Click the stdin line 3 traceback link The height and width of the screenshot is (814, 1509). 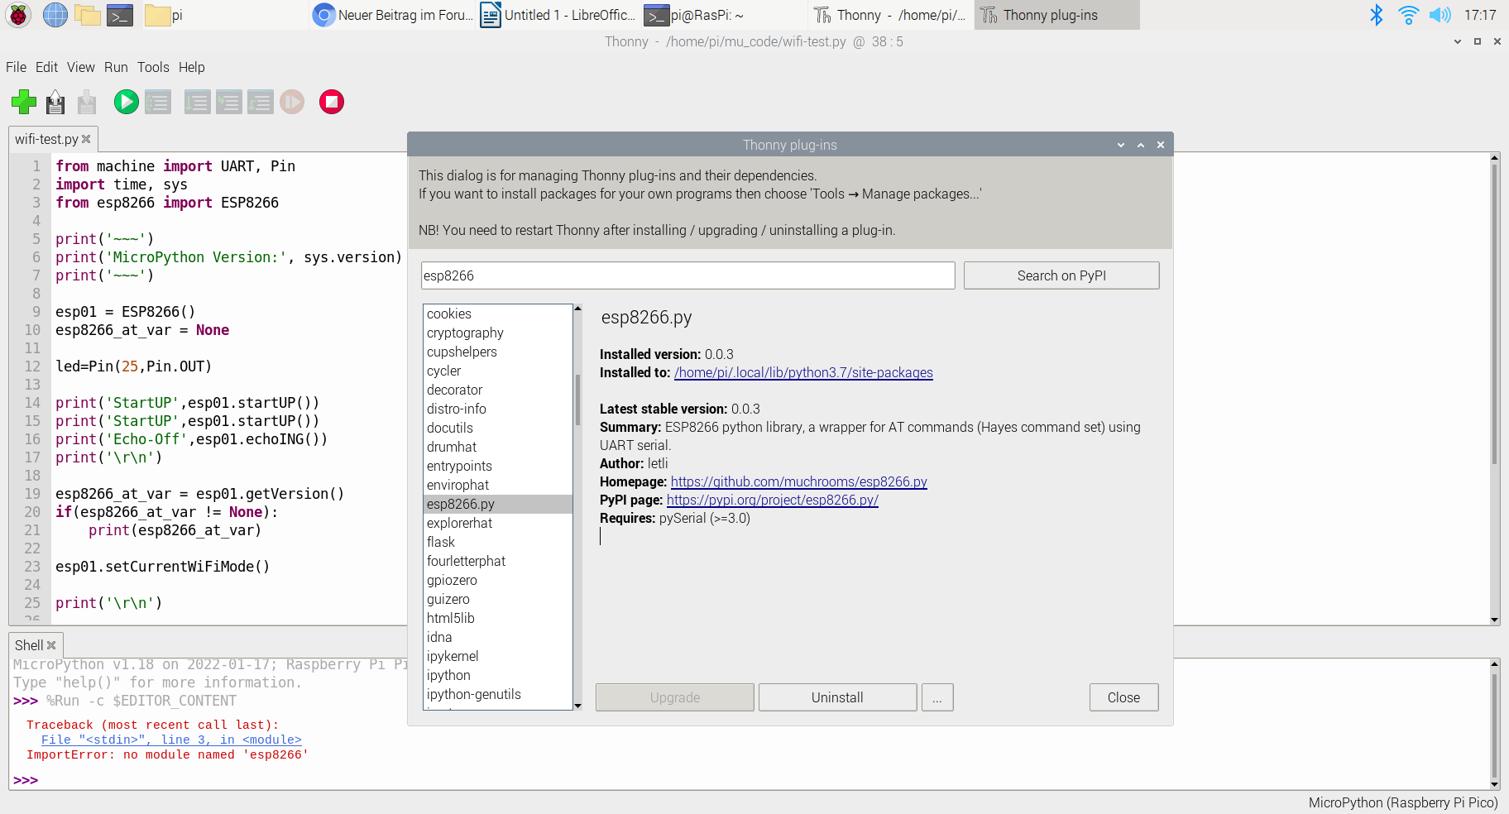171,740
